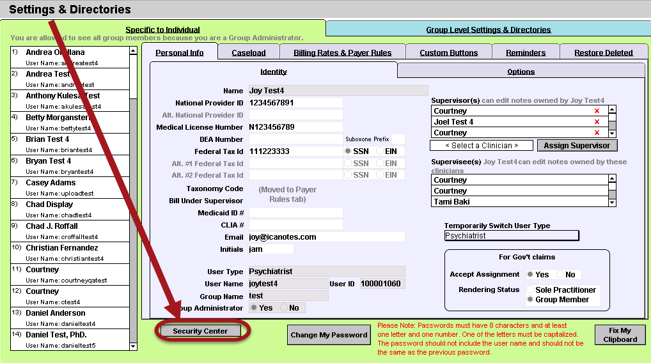Viewport: 651px width, 363px height.
Task: Switch to Billing Rates & Payer Rules tab
Action: 342,53
